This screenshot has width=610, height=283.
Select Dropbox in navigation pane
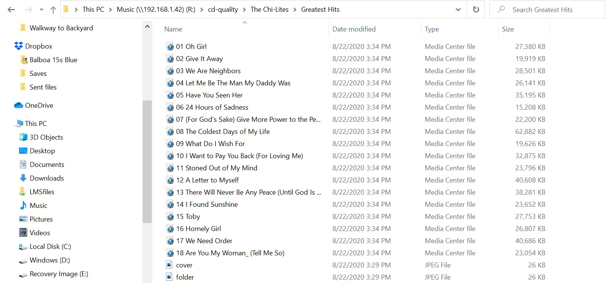point(38,46)
